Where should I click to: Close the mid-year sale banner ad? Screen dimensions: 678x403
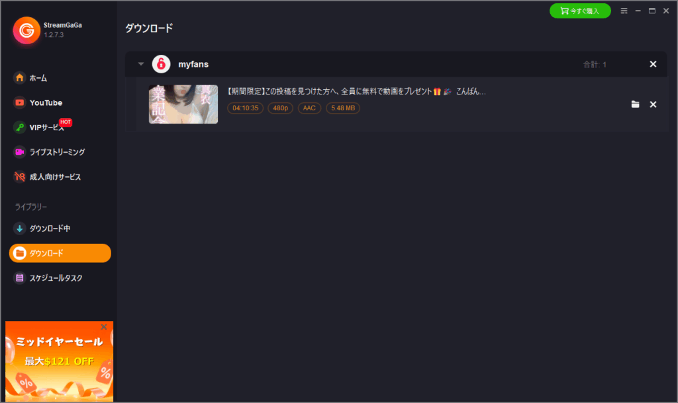[104, 327]
